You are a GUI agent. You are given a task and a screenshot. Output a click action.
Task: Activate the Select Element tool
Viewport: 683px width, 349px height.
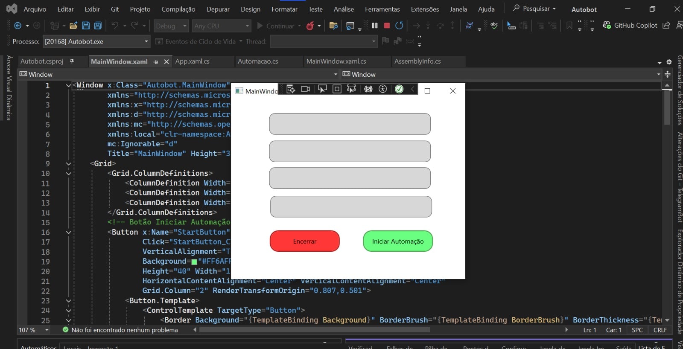pos(322,89)
